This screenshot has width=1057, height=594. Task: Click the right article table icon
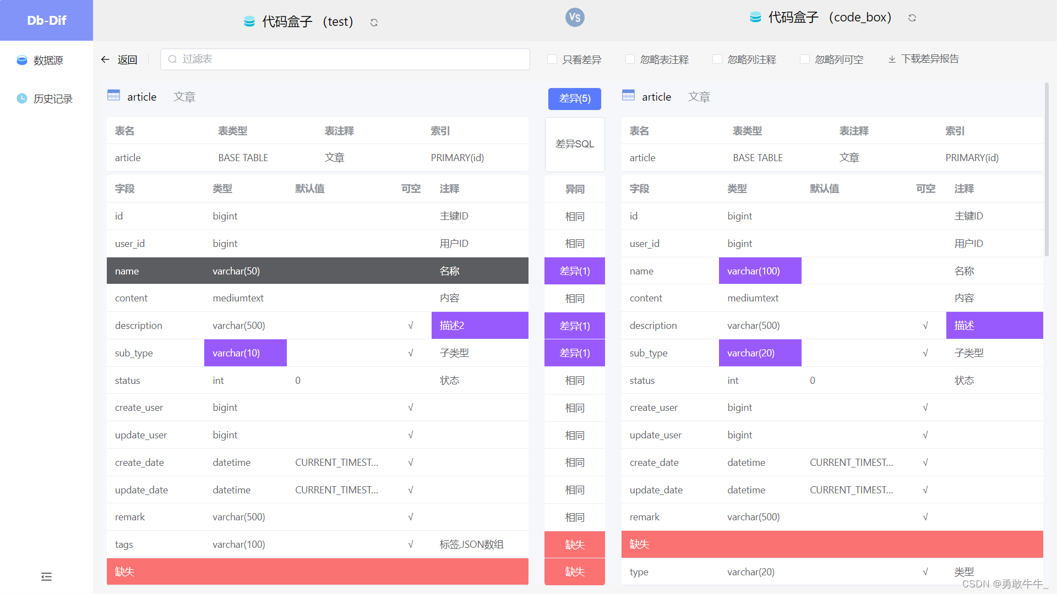point(628,96)
